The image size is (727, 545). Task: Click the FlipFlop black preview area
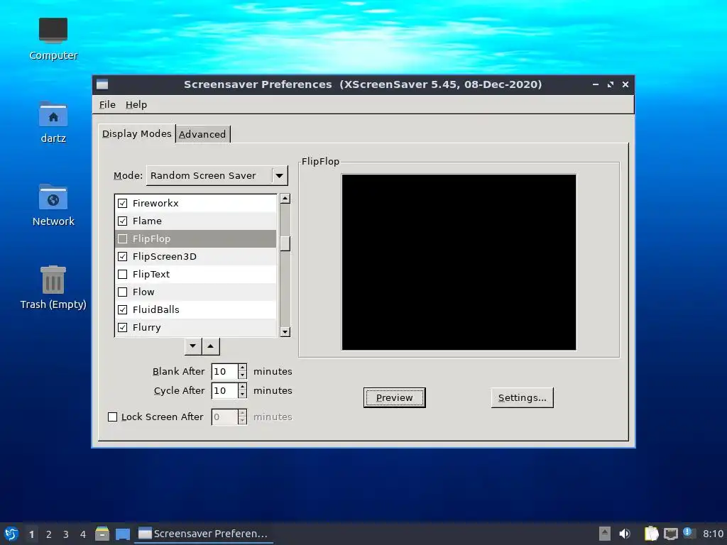459,263
